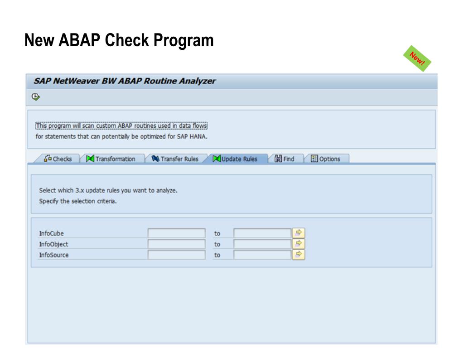
Task: Click the InfoSource label
Action: pos(54,255)
